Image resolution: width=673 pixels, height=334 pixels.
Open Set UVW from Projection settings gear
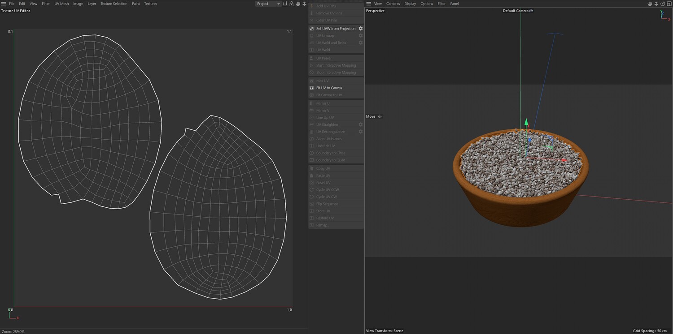pos(360,29)
